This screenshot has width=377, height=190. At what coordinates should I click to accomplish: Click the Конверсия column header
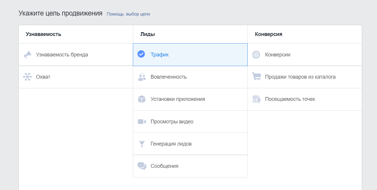click(x=268, y=34)
